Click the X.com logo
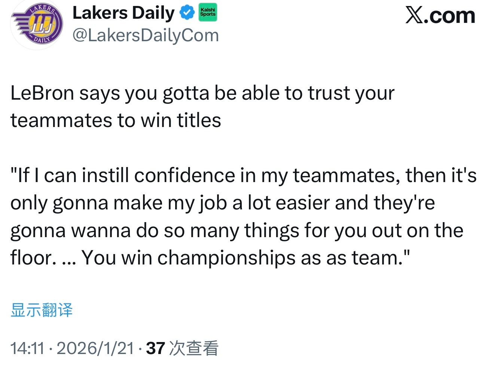Screen dimensions: 494x369 coord(440,16)
